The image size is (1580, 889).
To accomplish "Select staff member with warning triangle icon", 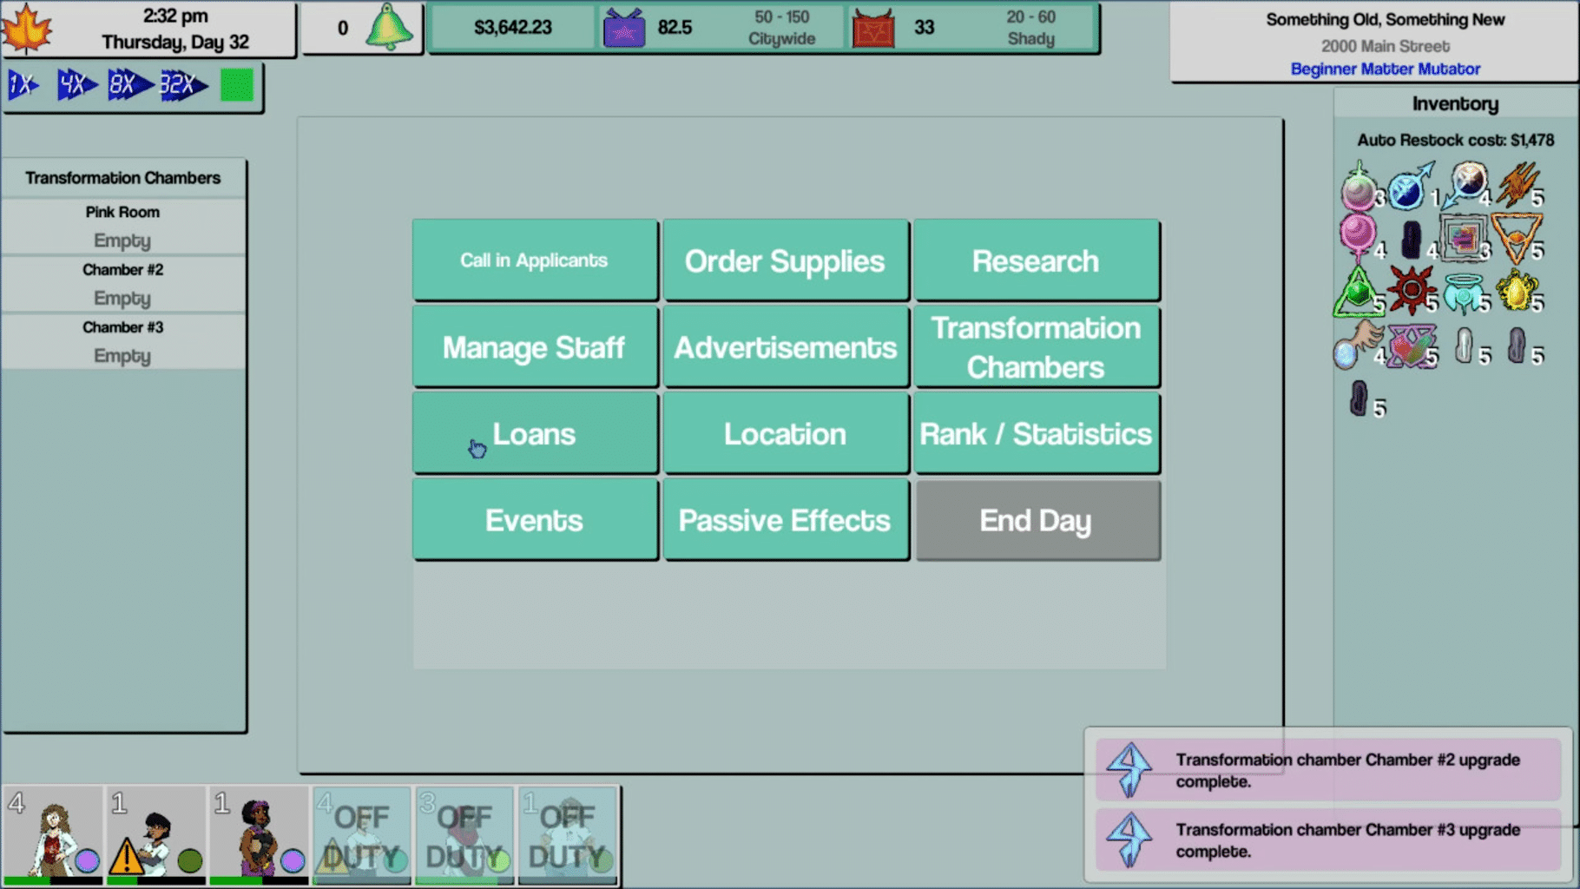I will (x=155, y=836).
